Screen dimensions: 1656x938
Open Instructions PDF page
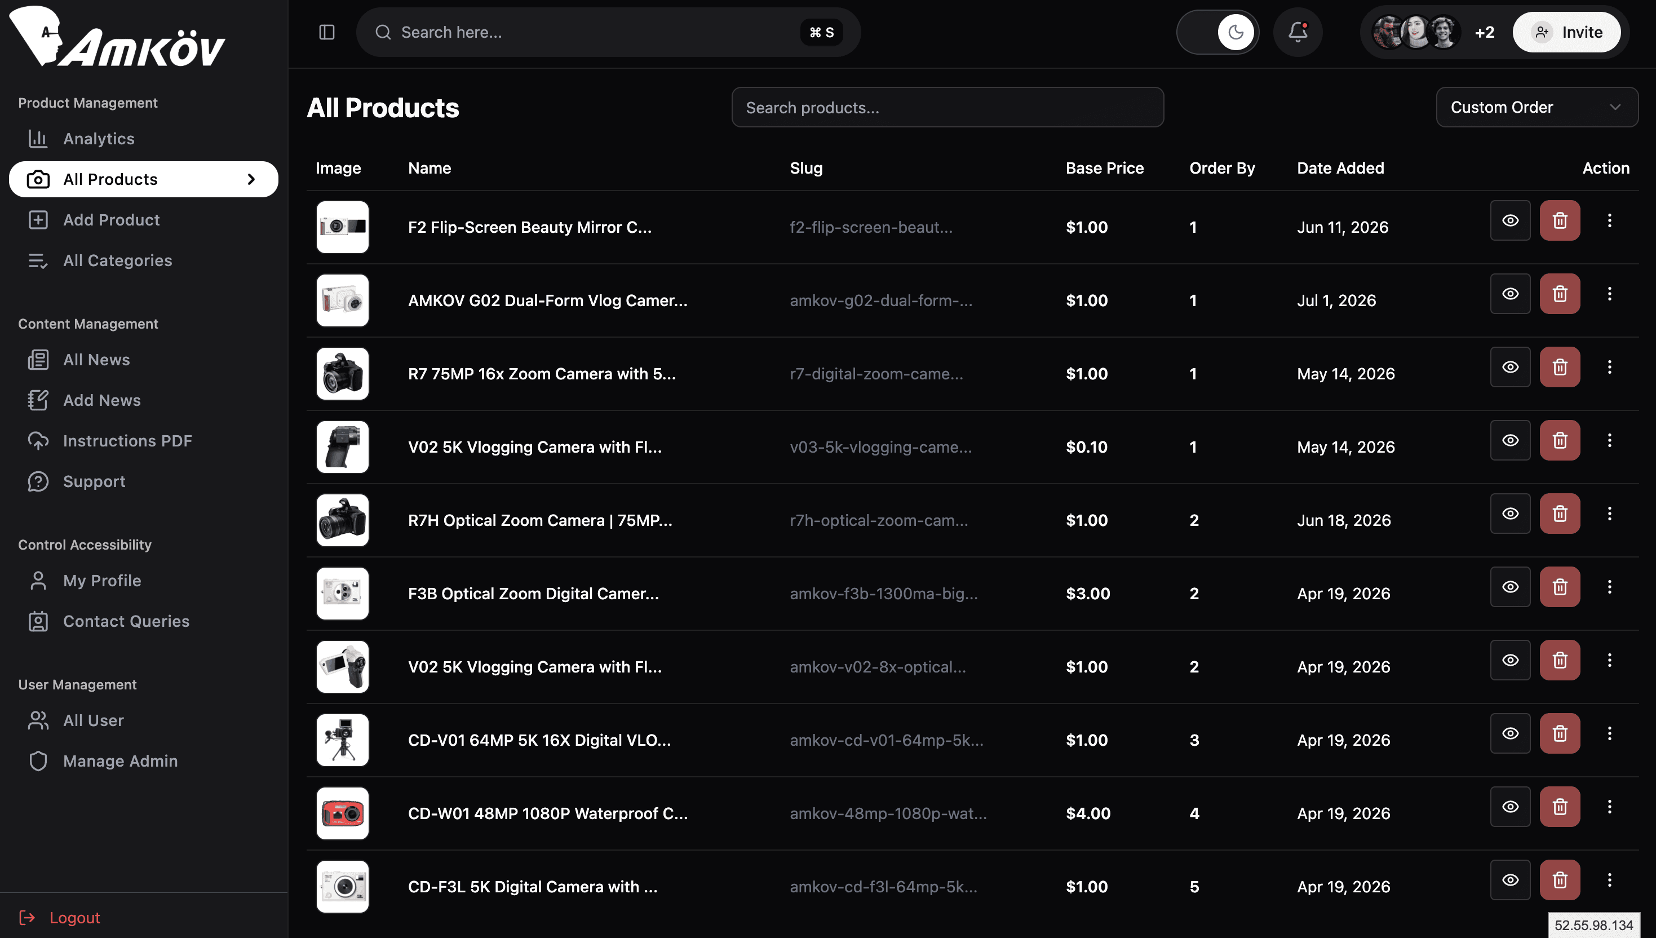coord(144,441)
